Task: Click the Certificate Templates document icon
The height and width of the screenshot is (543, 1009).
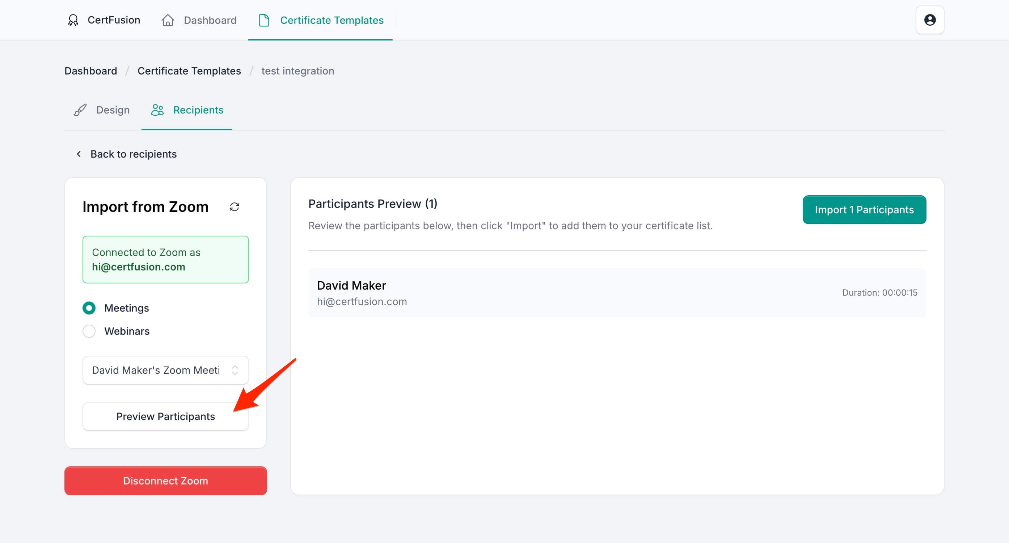Action: point(264,20)
